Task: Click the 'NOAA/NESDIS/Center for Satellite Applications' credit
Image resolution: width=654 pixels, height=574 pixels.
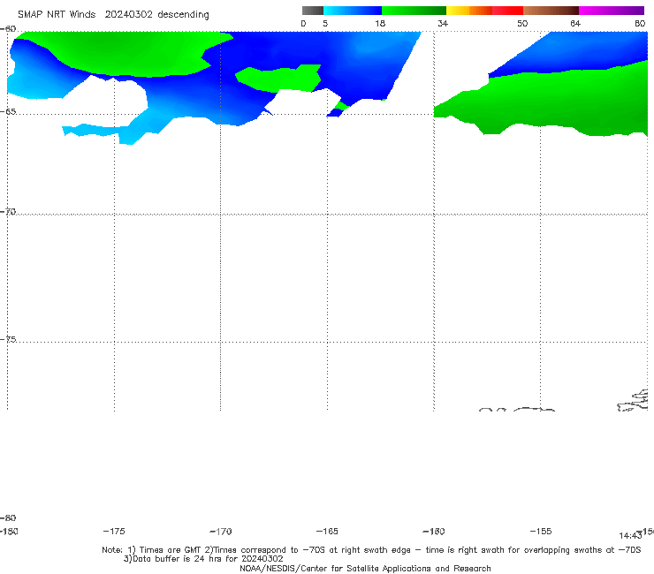Action: 365,568
